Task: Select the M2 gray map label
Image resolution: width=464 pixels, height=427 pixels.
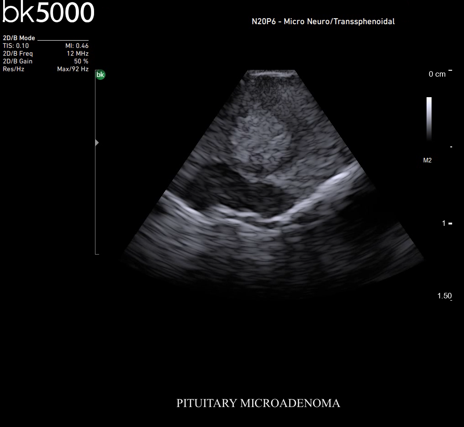Action: point(427,160)
